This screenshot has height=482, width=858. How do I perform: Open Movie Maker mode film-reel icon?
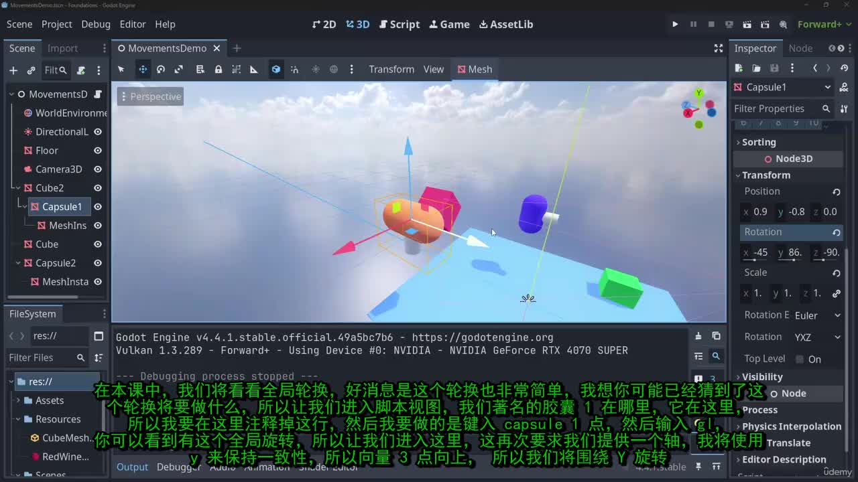pyautogui.click(x=783, y=24)
